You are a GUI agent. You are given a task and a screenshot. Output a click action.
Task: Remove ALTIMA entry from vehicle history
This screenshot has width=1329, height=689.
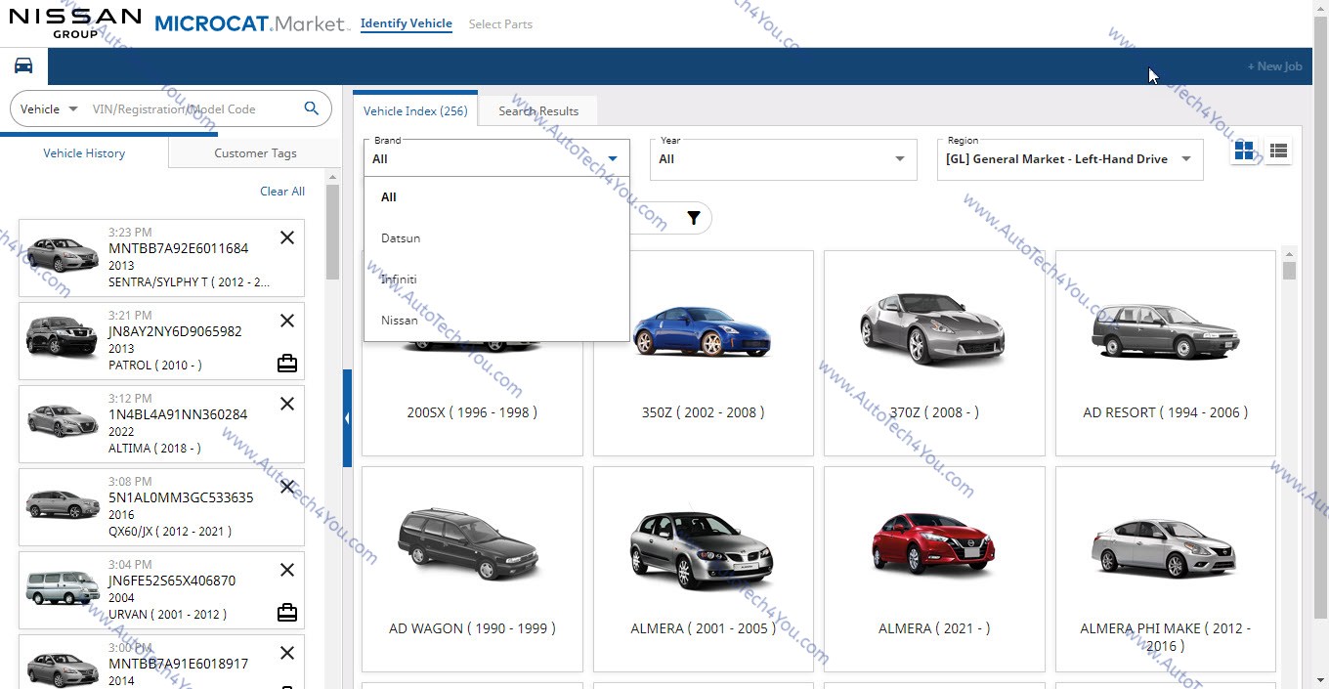click(287, 404)
